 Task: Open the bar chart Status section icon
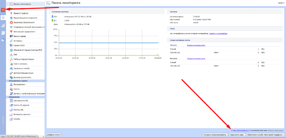pos(3,25)
